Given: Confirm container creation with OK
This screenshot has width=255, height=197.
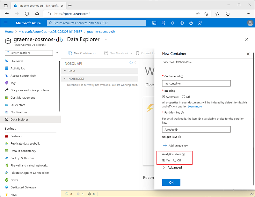Looking at the screenshot, I should [x=171, y=182].
